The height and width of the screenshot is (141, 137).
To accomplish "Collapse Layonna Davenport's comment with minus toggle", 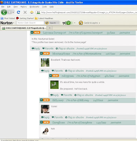I will pyautogui.click(x=32, y=32).
